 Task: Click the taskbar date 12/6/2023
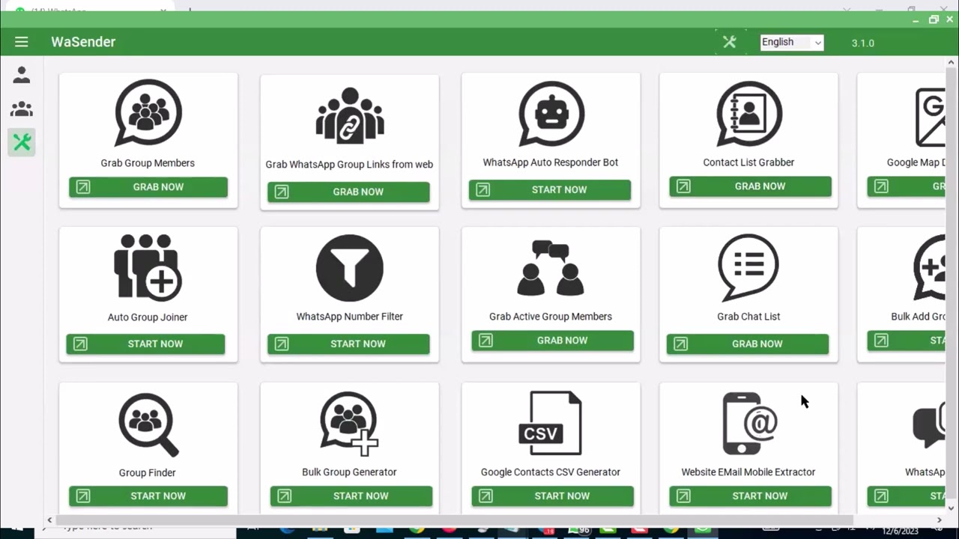901,532
